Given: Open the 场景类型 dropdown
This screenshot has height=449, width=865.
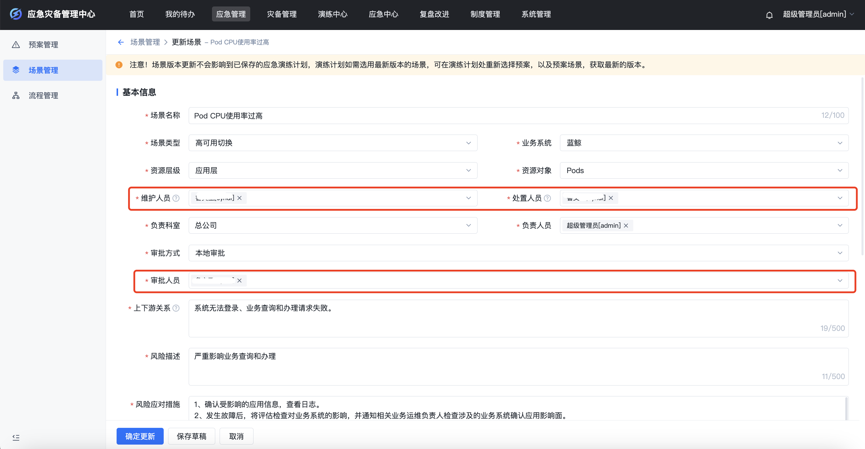Looking at the screenshot, I should (332, 143).
